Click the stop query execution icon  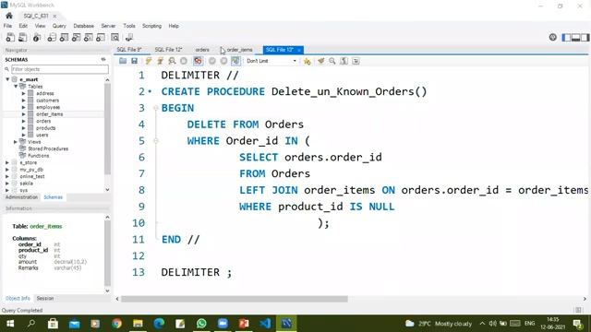tap(184, 61)
